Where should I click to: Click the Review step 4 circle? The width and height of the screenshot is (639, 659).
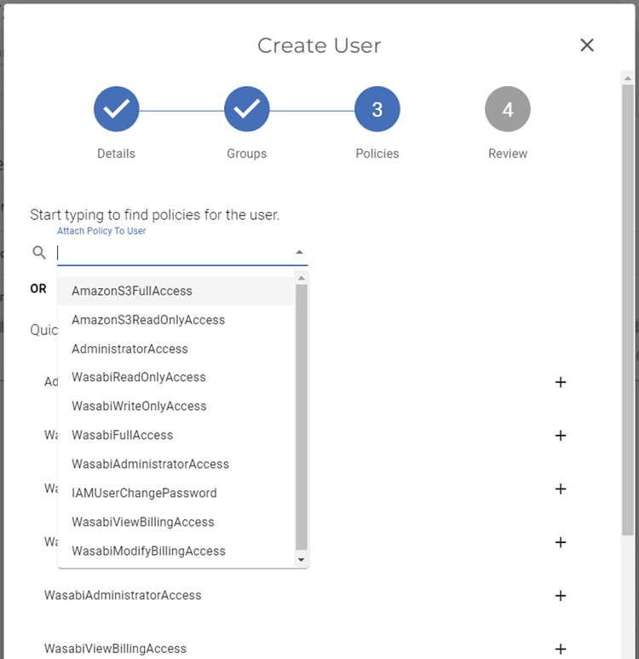(508, 109)
